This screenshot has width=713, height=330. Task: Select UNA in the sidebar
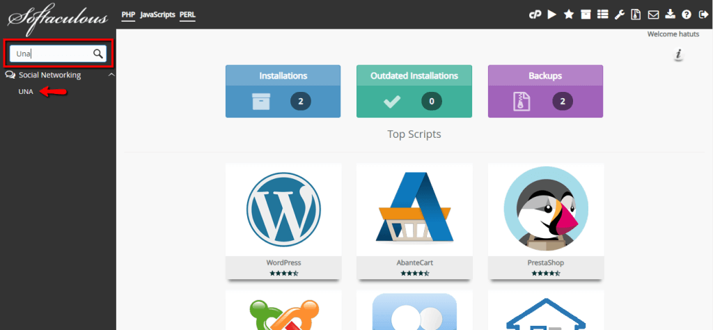click(x=26, y=91)
